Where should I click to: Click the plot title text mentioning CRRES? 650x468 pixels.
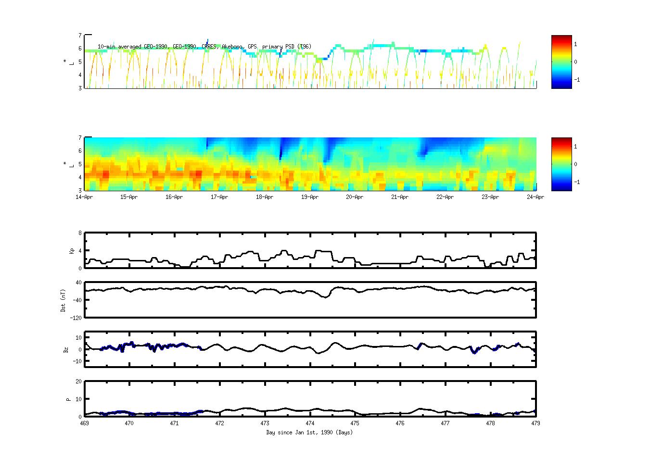[204, 47]
